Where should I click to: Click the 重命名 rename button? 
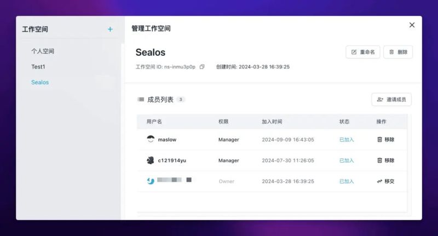(x=362, y=52)
